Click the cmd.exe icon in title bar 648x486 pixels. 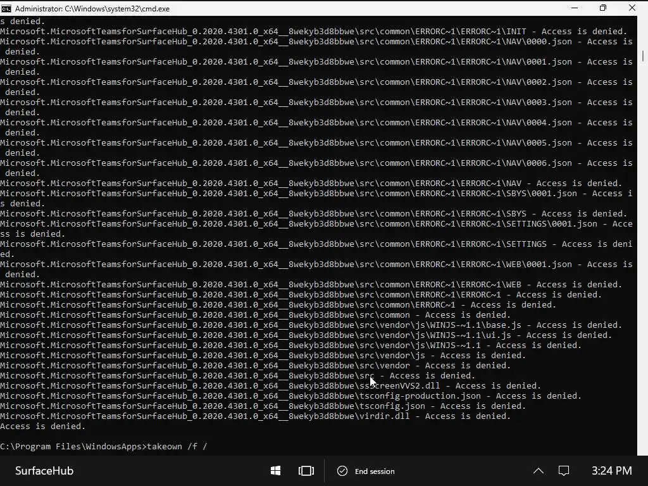6,8
